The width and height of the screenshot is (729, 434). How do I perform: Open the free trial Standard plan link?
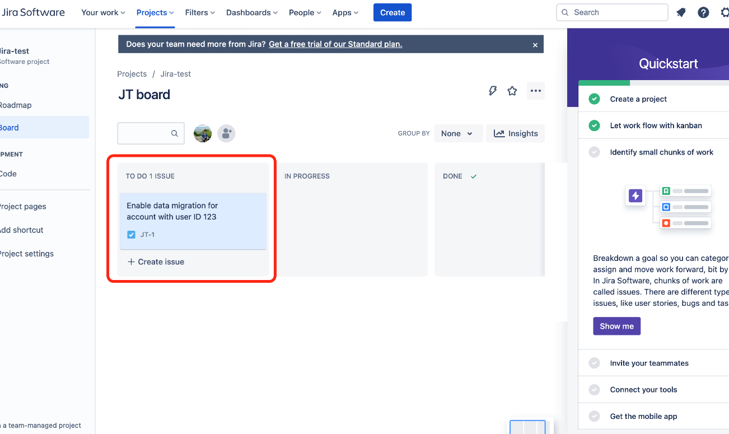coord(335,44)
